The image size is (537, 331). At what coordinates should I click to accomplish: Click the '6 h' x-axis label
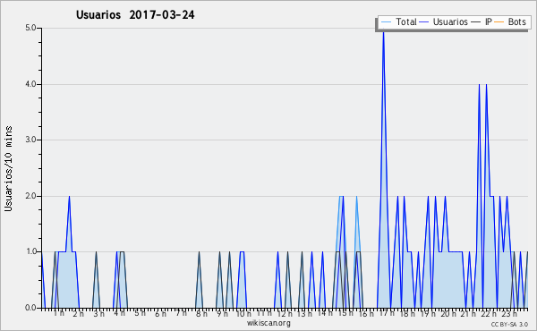(160, 314)
